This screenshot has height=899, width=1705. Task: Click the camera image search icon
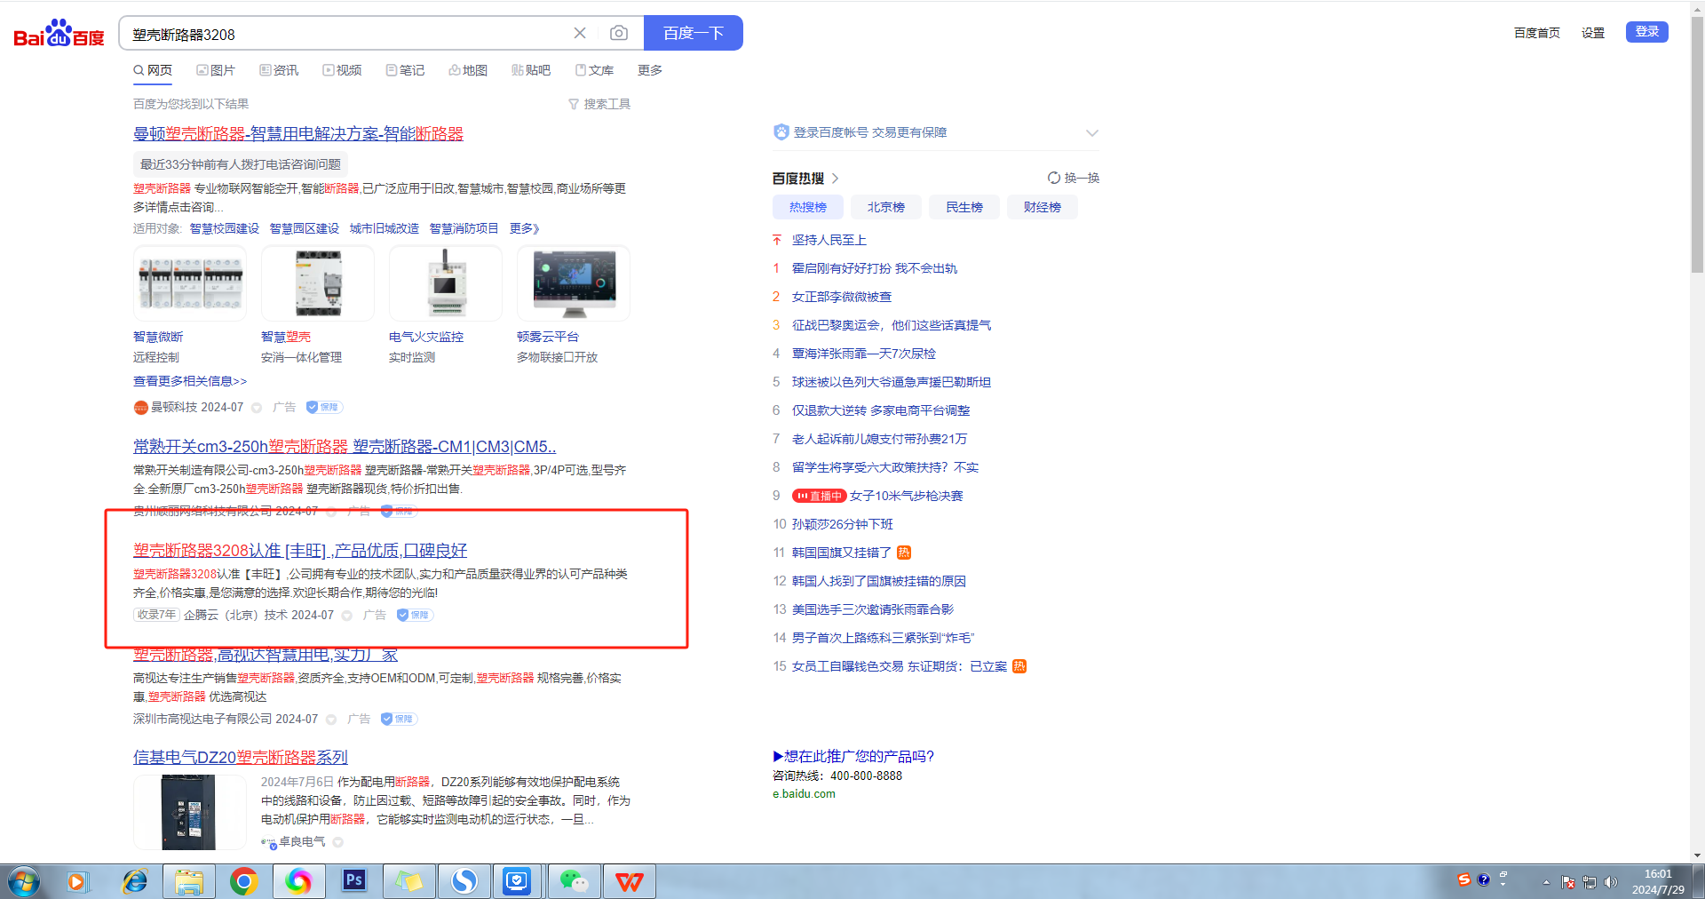[x=619, y=34]
